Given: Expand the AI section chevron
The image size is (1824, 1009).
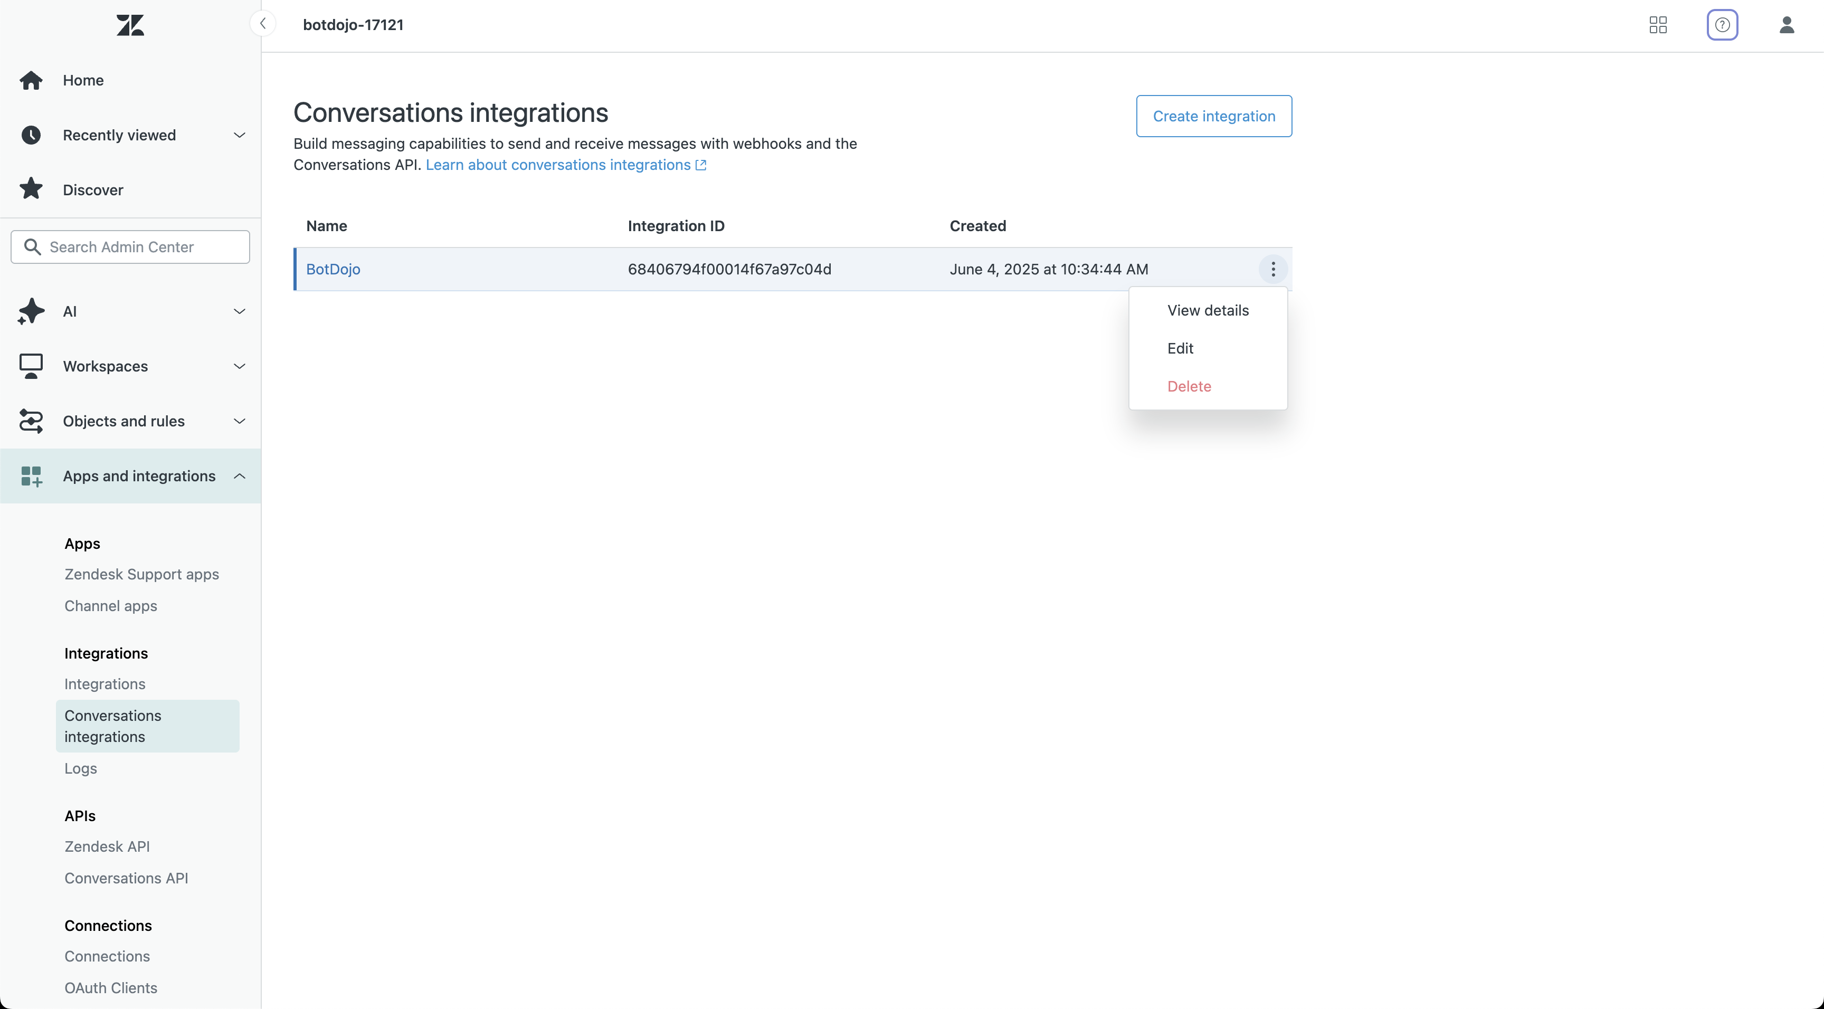Looking at the screenshot, I should (x=239, y=311).
